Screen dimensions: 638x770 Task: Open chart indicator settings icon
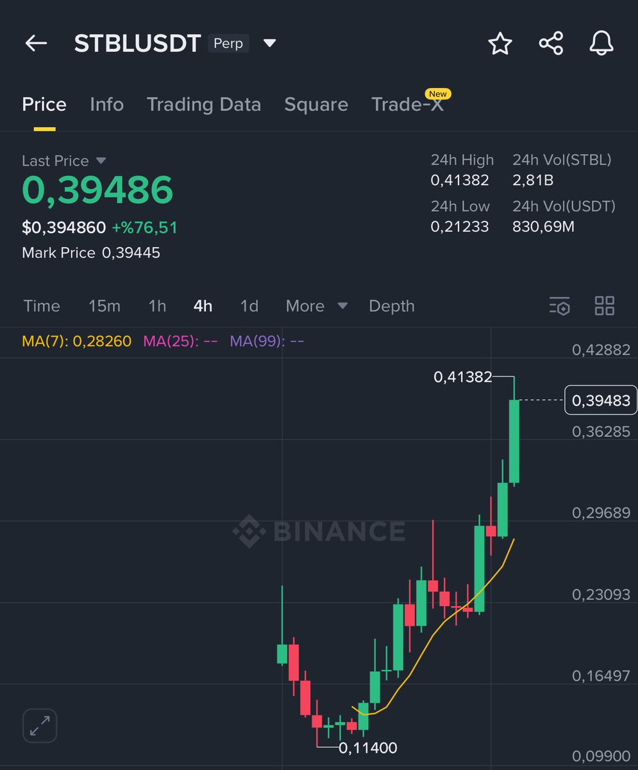point(560,306)
